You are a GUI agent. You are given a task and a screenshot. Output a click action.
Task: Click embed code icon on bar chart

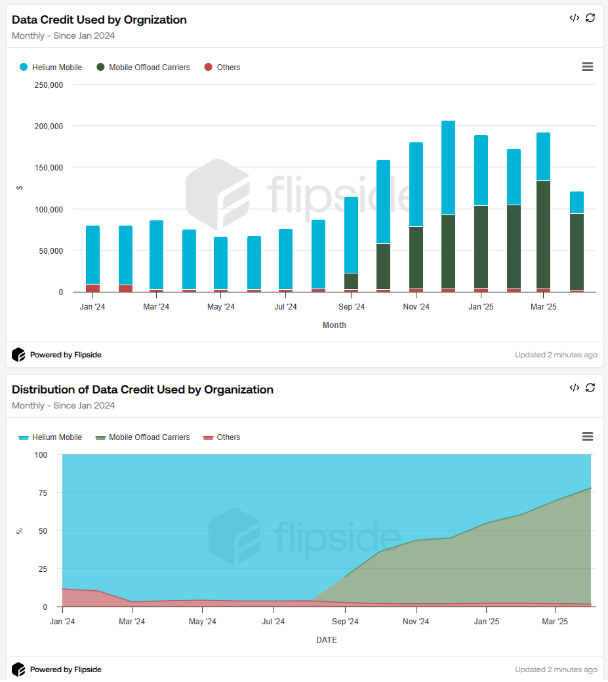pyautogui.click(x=574, y=18)
